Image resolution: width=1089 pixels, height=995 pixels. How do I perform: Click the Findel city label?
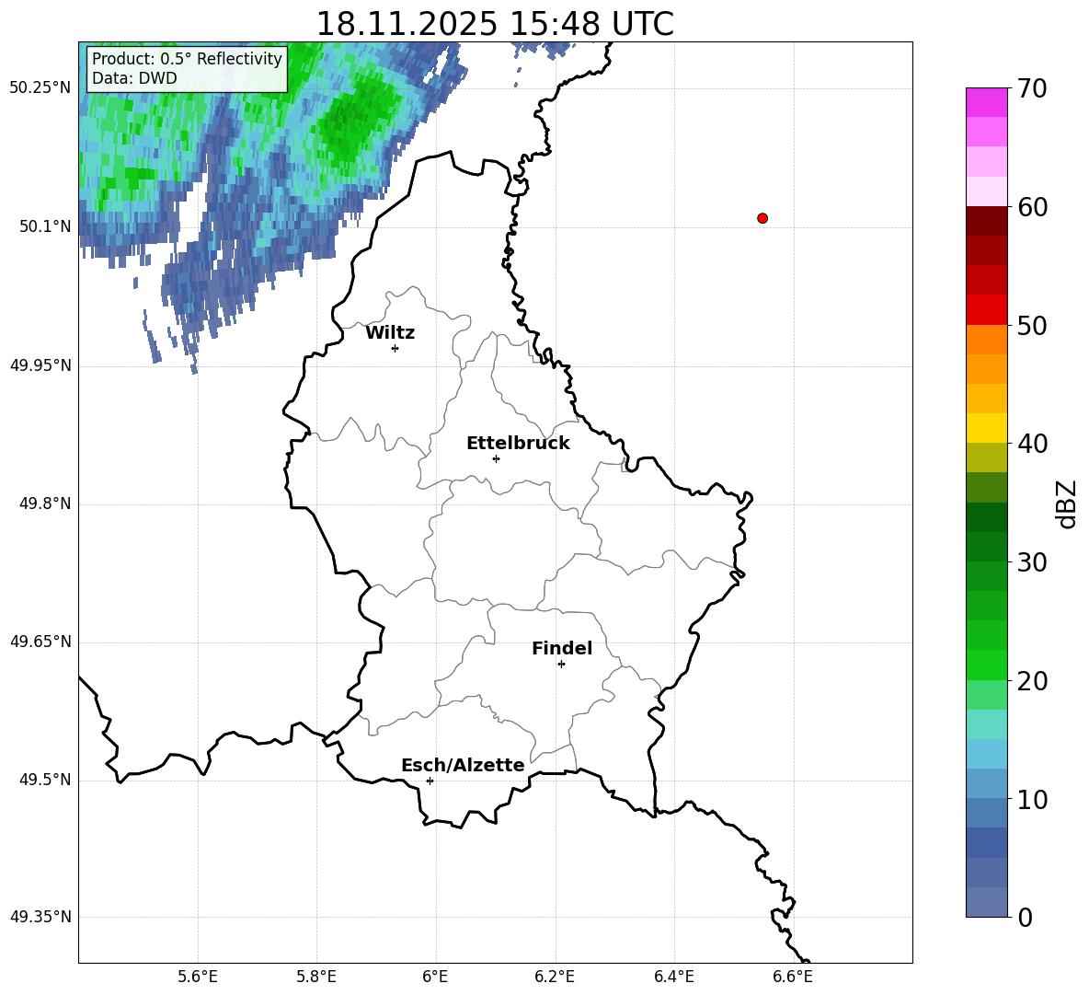click(562, 648)
